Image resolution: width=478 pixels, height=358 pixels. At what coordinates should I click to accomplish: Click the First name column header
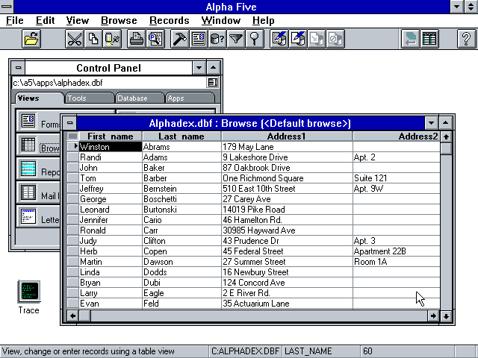[111, 136]
